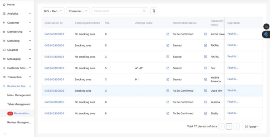
Task: Edit Reservation Status for Shally's reservation
Action: click(205, 114)
